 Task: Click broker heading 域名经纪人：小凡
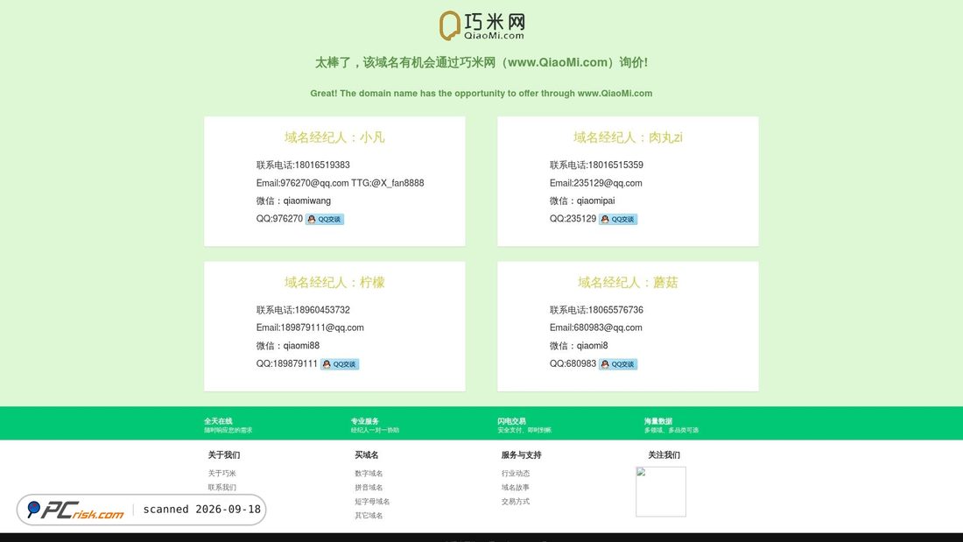334,137
